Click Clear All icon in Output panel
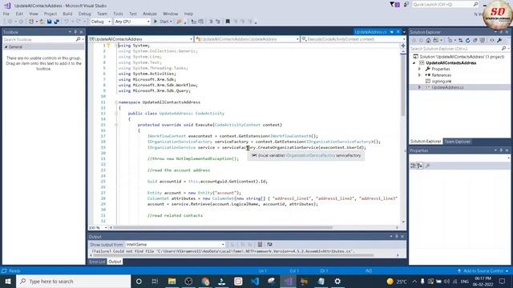 pyautogui.click(x=260, y=244)
